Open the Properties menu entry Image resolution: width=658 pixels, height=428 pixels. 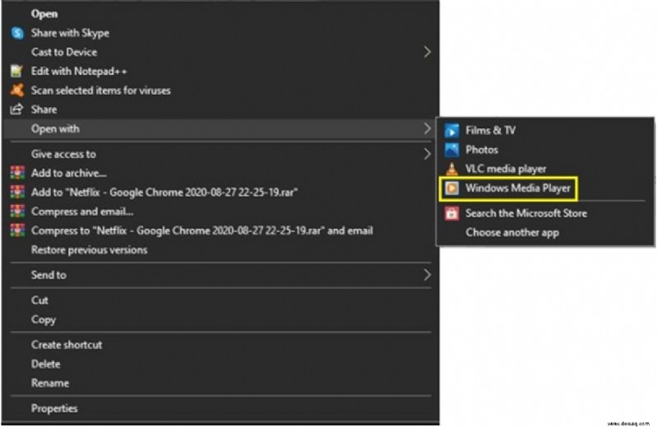[x=54, y=408]
